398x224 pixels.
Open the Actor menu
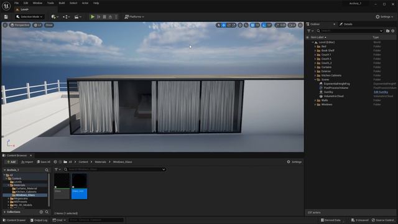coord(85,3)
